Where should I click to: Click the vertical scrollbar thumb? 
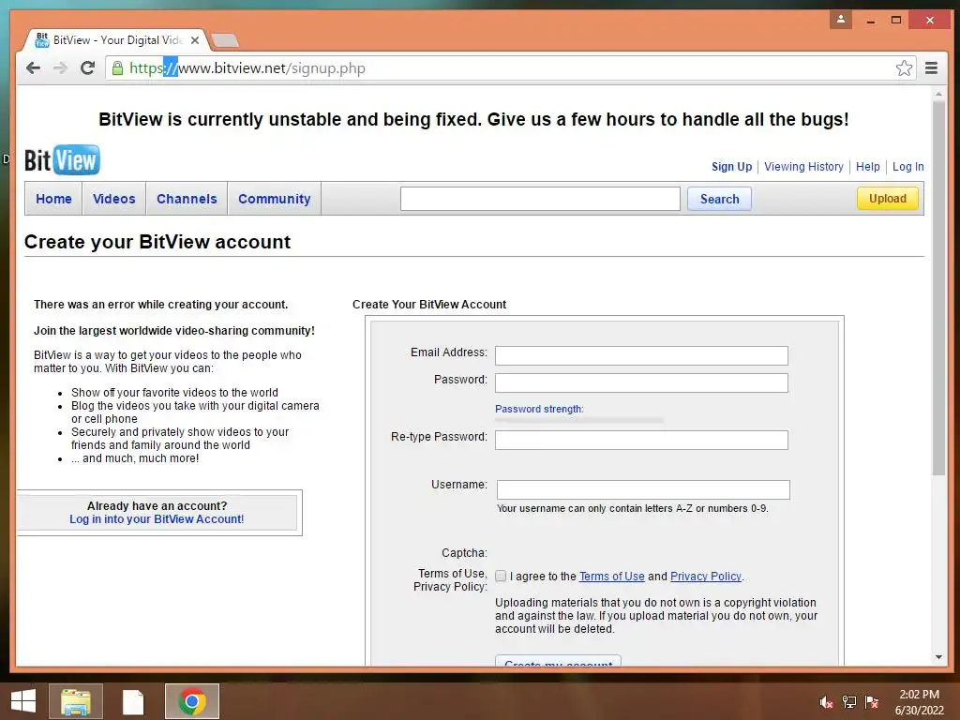point(938,288)
